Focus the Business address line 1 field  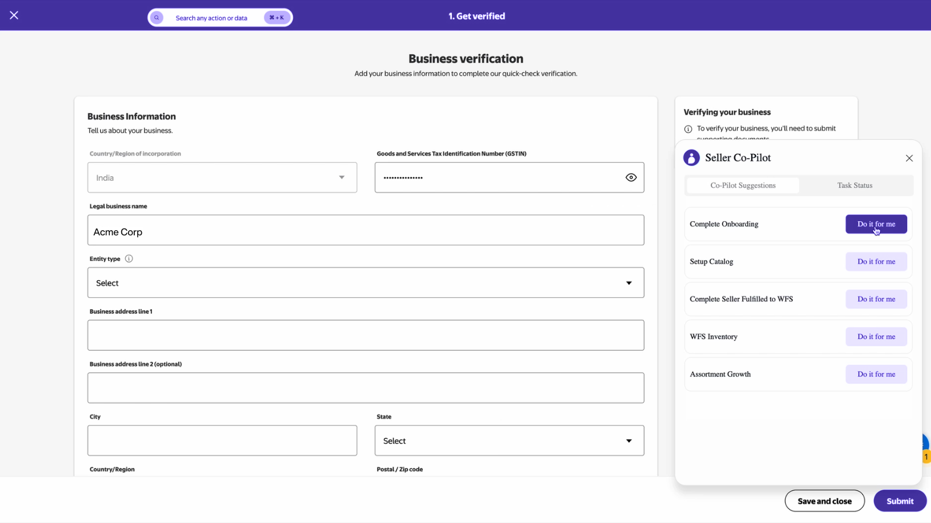pyautogui.click(x=365, y=335)
